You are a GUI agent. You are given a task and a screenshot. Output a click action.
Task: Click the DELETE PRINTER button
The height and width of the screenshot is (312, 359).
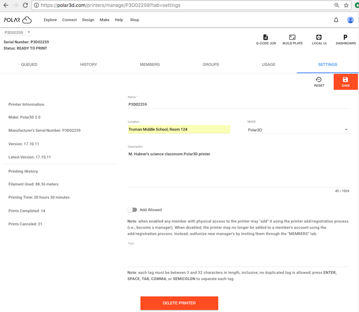pos(179,303)
